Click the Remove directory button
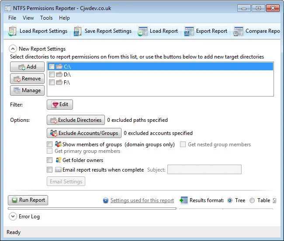Viewport: 284px width, 241px height. click(27, 79)
